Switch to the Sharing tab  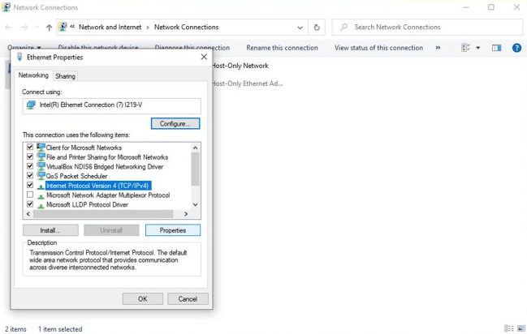pos(65,76)
